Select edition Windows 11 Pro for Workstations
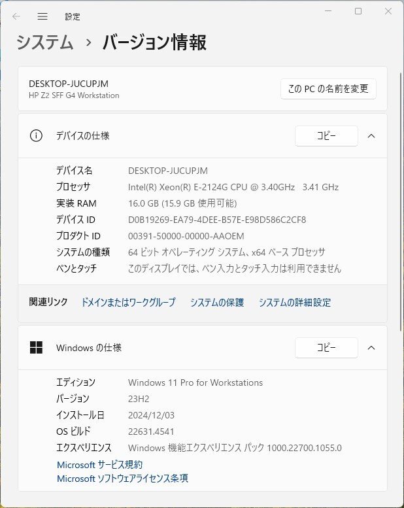This screenshot has height=508, width=404. (x=195, y=382)
